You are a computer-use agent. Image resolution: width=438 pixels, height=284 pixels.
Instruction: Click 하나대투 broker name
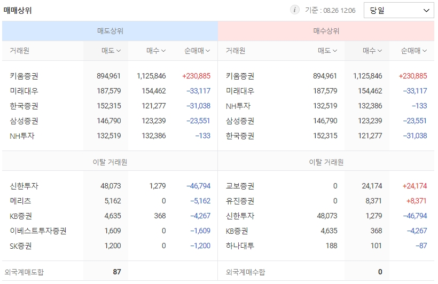click(240, 246)
